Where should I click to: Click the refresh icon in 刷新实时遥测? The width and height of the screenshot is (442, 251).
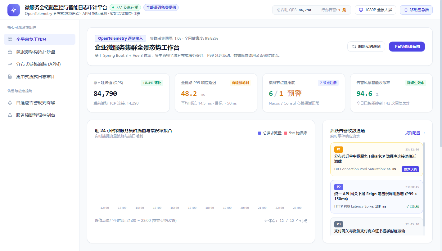tap(354, 47)
